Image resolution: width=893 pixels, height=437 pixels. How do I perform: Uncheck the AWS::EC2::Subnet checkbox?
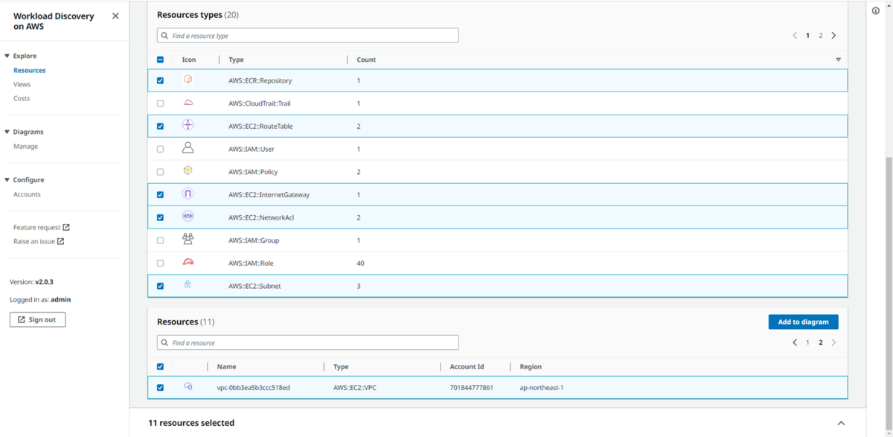(x=160, y=286)
